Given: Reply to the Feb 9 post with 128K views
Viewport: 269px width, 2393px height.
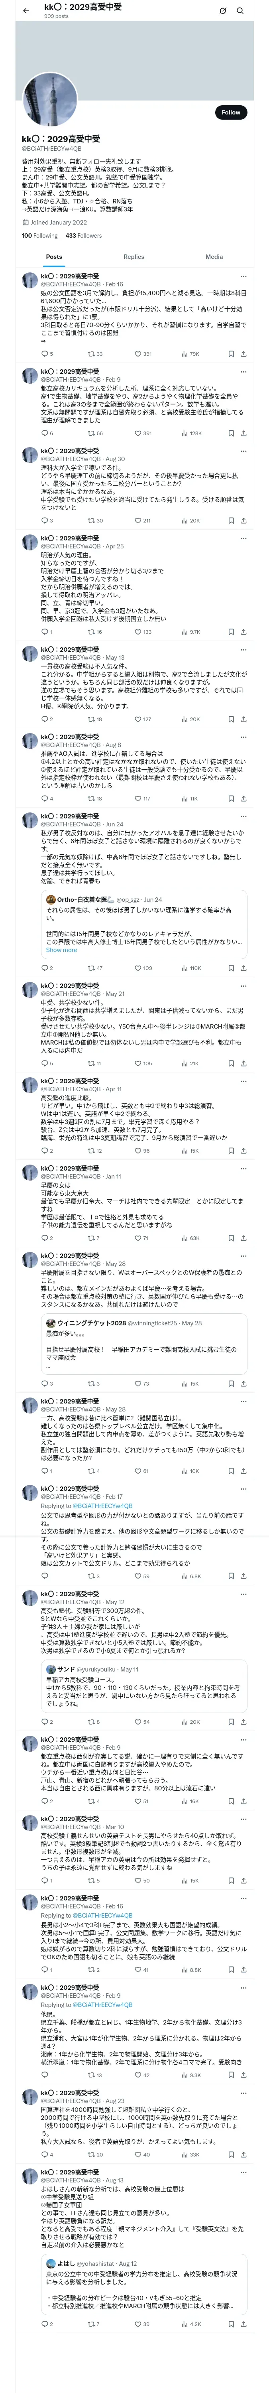Looking at the screenshot, I should point(43,433).
